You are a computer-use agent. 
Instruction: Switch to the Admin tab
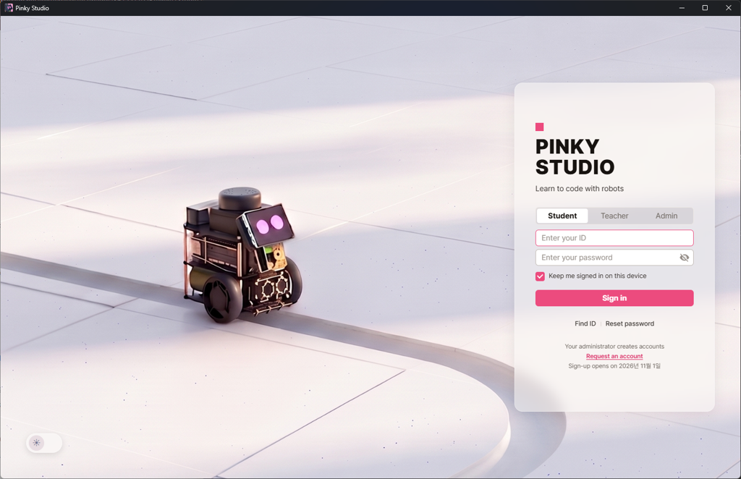pyautogui.click(x=666, y=216)
